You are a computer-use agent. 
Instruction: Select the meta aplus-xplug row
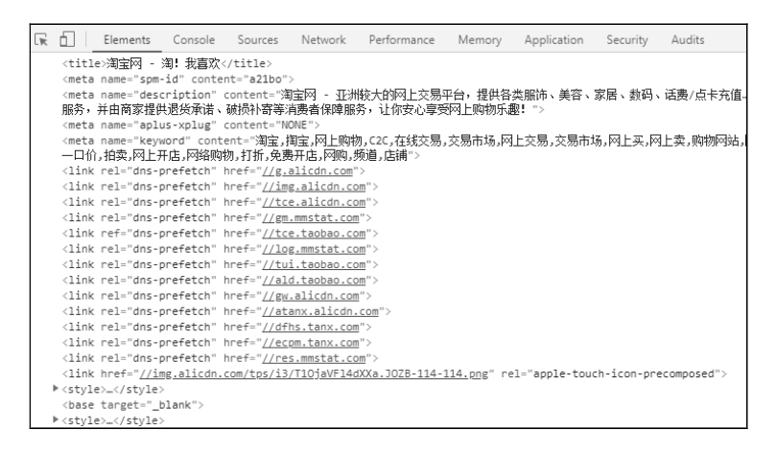pos(191,125)
